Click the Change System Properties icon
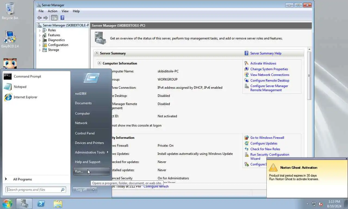 (x=247, y=69)
